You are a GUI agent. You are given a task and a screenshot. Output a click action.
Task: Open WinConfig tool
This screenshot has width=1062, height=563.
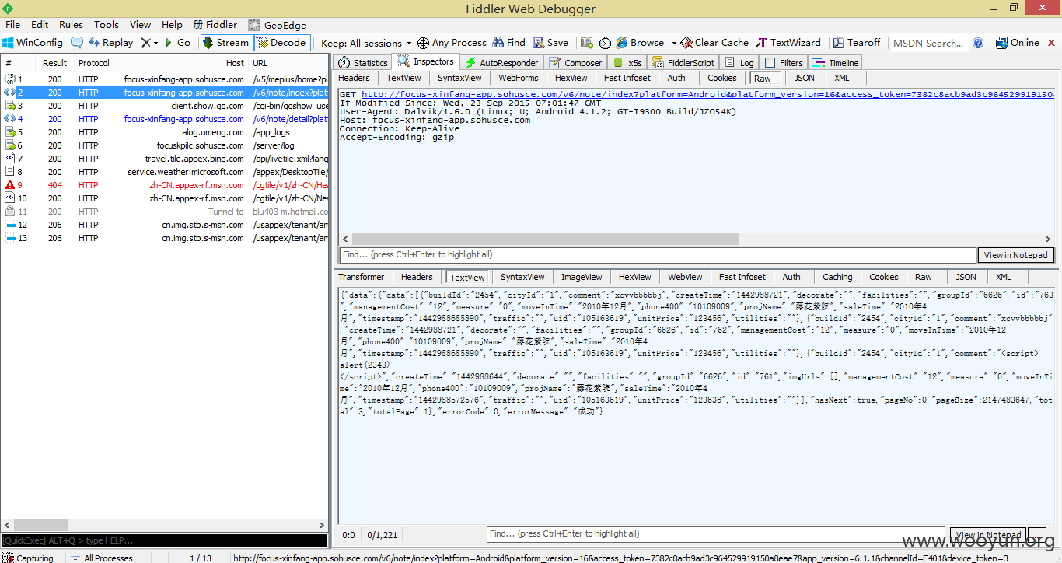point(33,43)
